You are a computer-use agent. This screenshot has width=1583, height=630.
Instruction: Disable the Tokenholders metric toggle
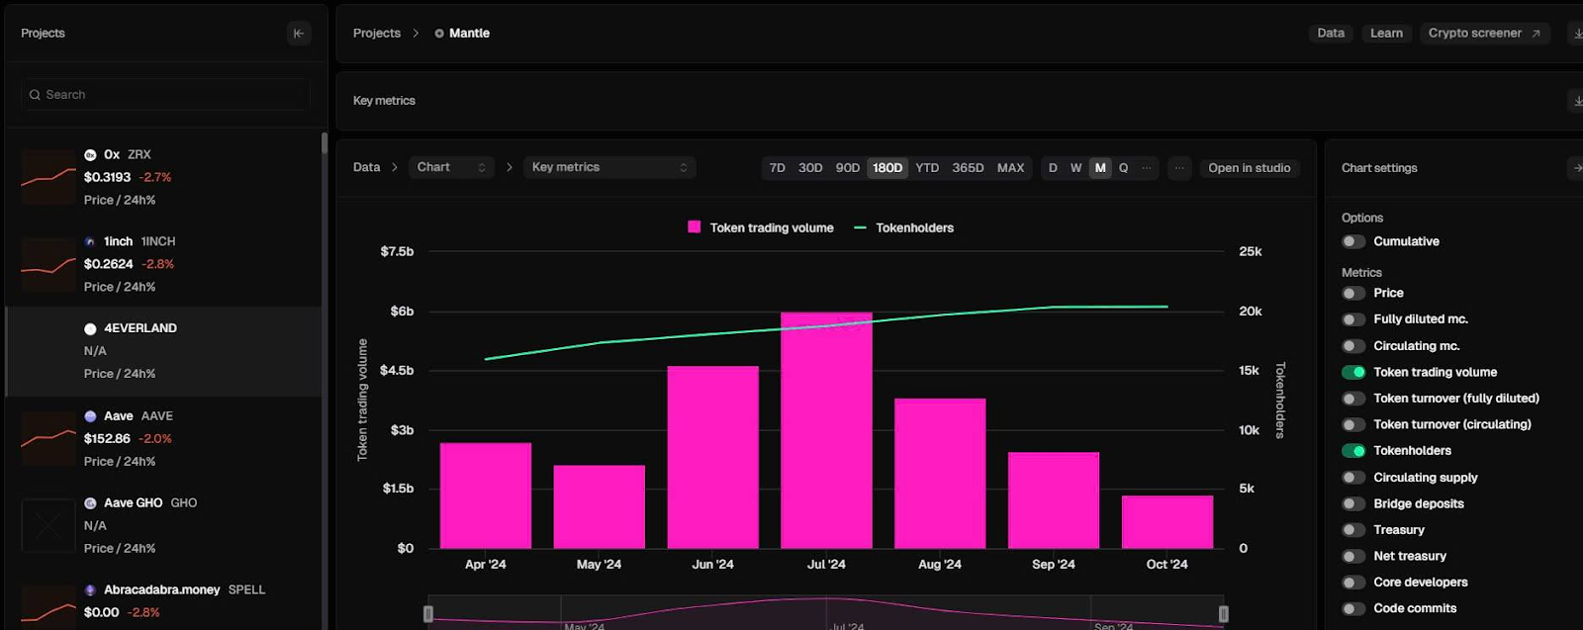tap(1353, 451)
